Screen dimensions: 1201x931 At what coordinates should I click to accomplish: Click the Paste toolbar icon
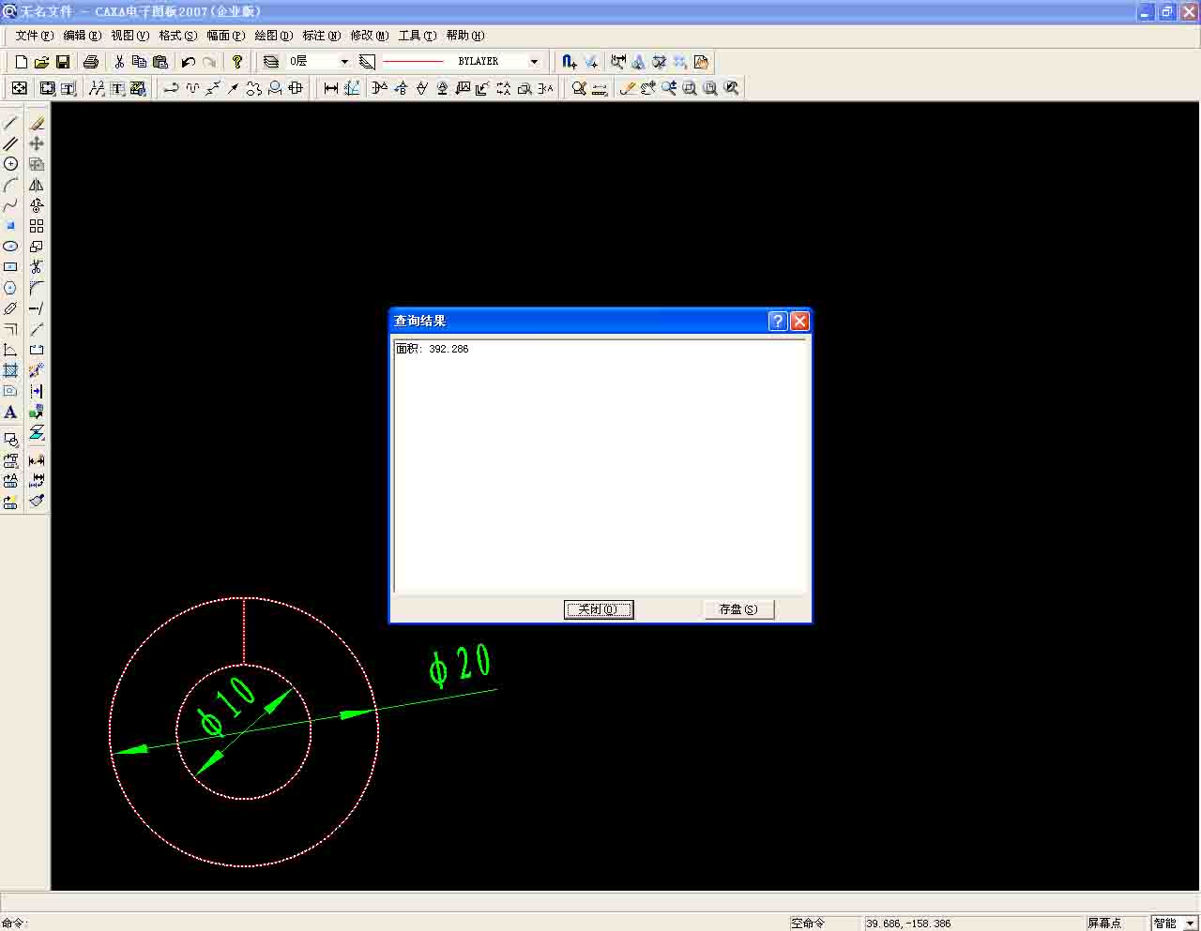[x=160, y=62]
